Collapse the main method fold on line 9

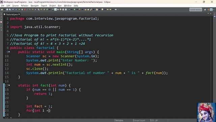coord(9,52)
